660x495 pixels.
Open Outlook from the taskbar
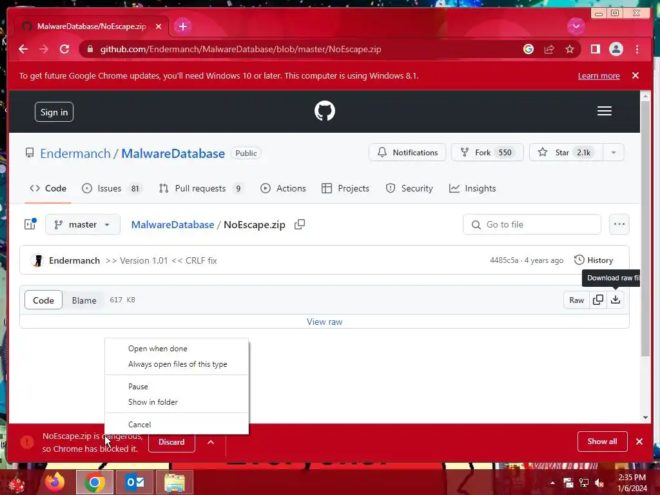coord(135,482)
